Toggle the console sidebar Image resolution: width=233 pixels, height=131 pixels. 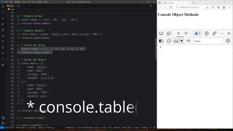pyautogui.click(x=161, y=41)
